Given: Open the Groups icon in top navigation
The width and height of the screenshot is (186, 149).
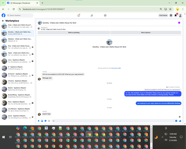Looking at the screenshot, I should pos(105,15).
